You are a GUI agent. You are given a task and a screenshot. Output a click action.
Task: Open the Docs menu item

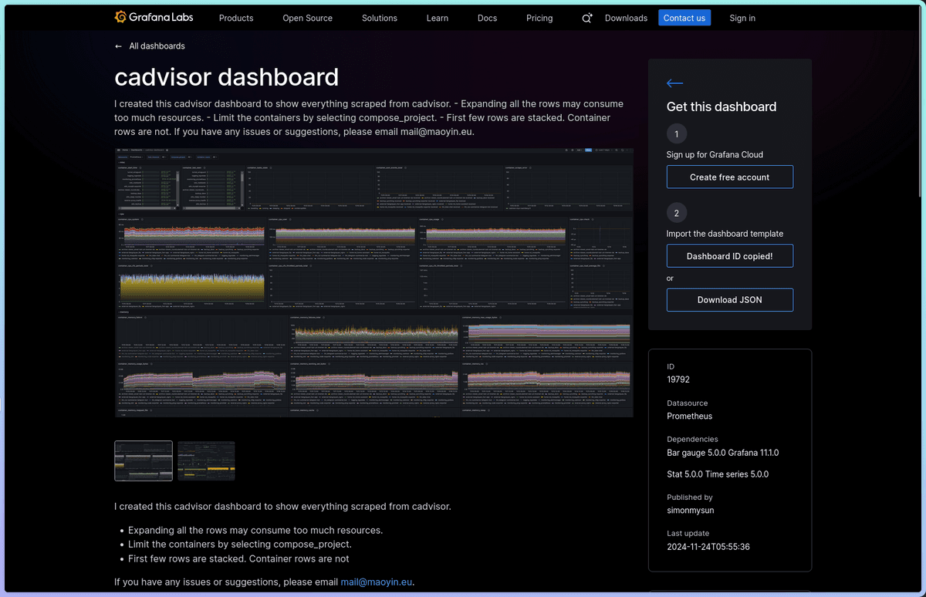488,18
